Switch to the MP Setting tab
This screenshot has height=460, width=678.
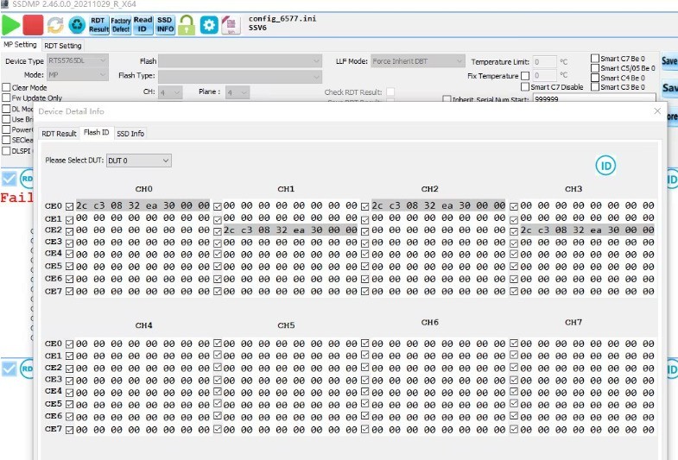[20, 45]
